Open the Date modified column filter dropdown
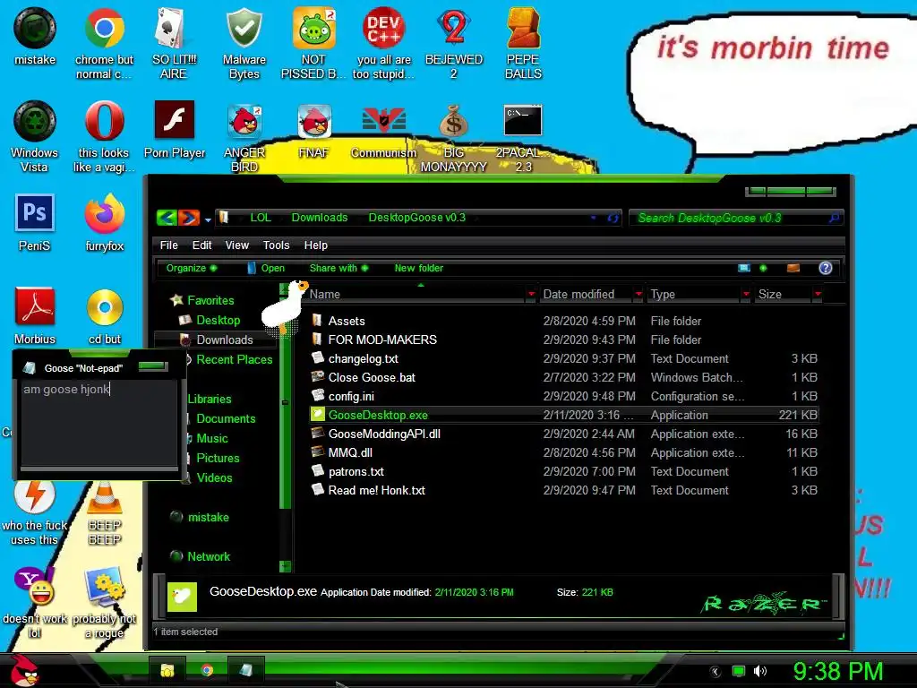Image resolution: width=917 pixels, height=688 pixels. point(638,294)
